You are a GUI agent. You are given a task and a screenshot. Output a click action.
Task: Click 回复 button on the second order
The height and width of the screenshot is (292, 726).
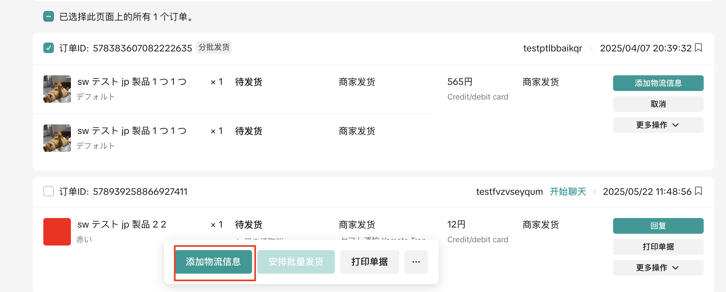pos(658,226)
